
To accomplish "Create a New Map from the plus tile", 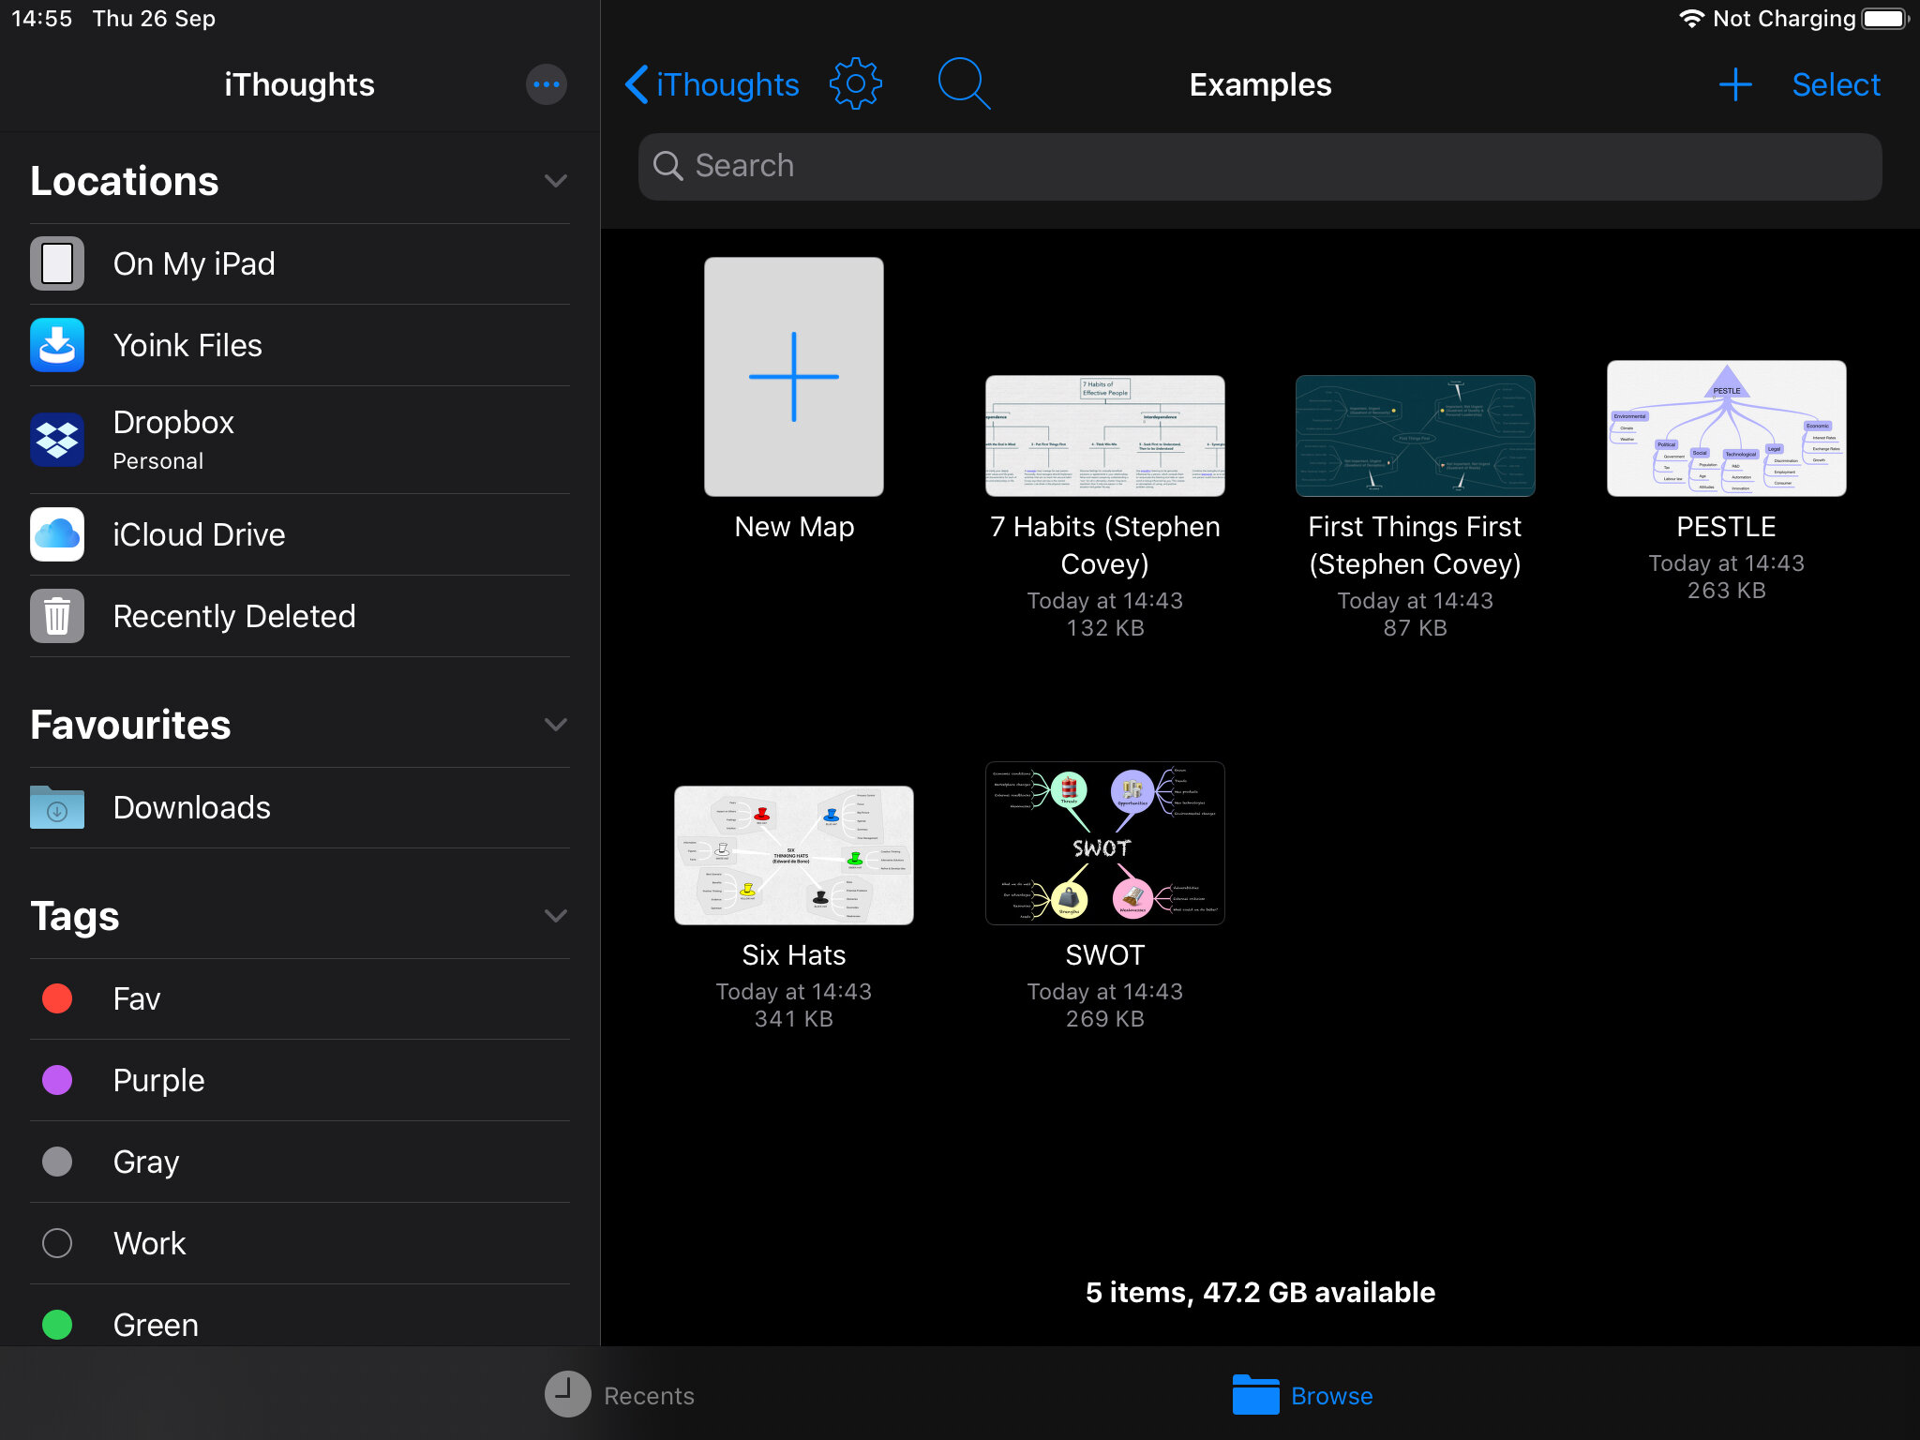I will point(793,377).
